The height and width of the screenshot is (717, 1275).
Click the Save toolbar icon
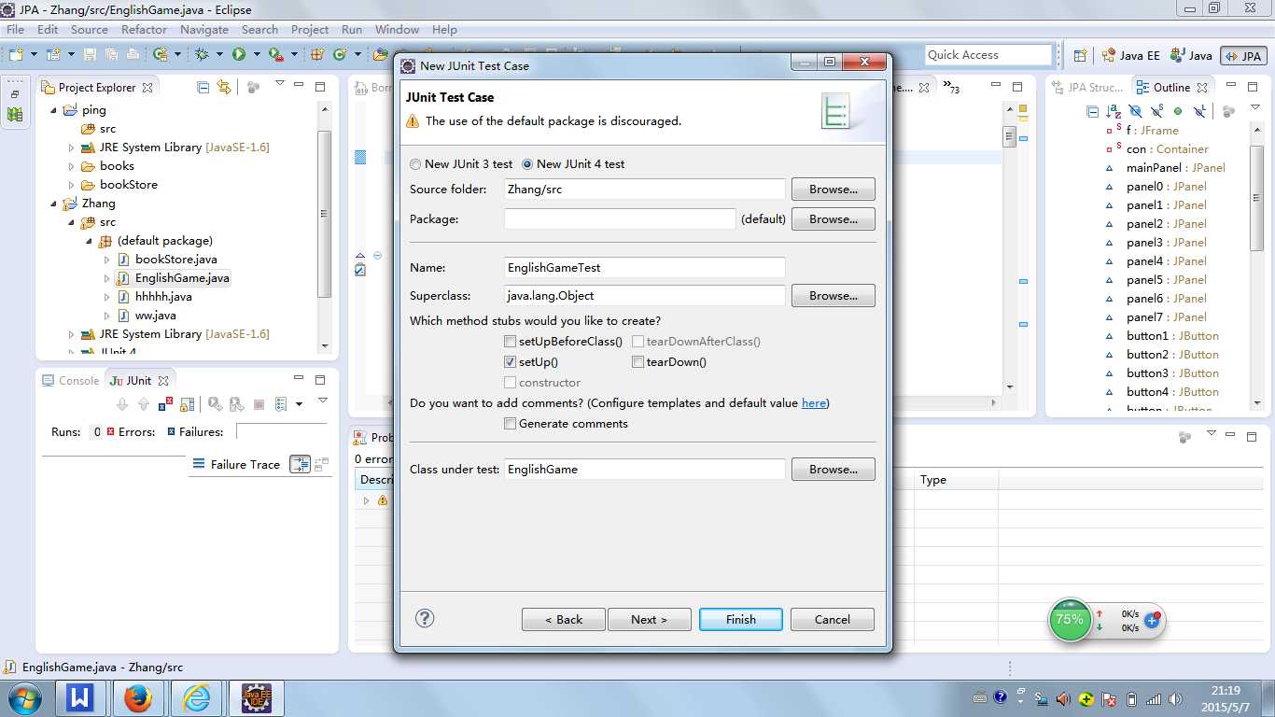click(x=90, y=55)
